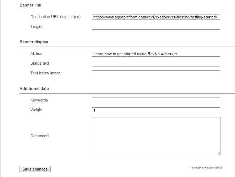
Task: Click the Status text label
Action: point(40,63)
